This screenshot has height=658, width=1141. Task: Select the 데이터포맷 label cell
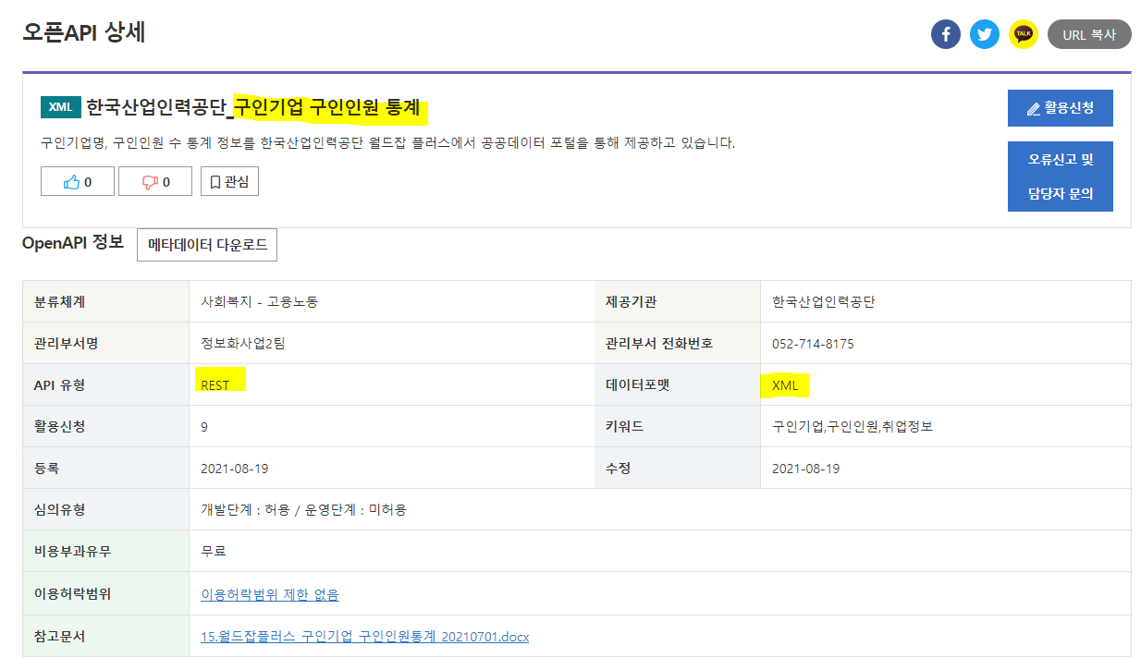(x=677, y=384)
